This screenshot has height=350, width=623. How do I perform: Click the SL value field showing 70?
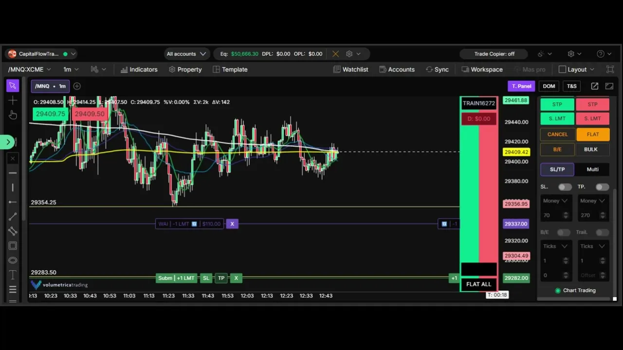click(555, 215)
